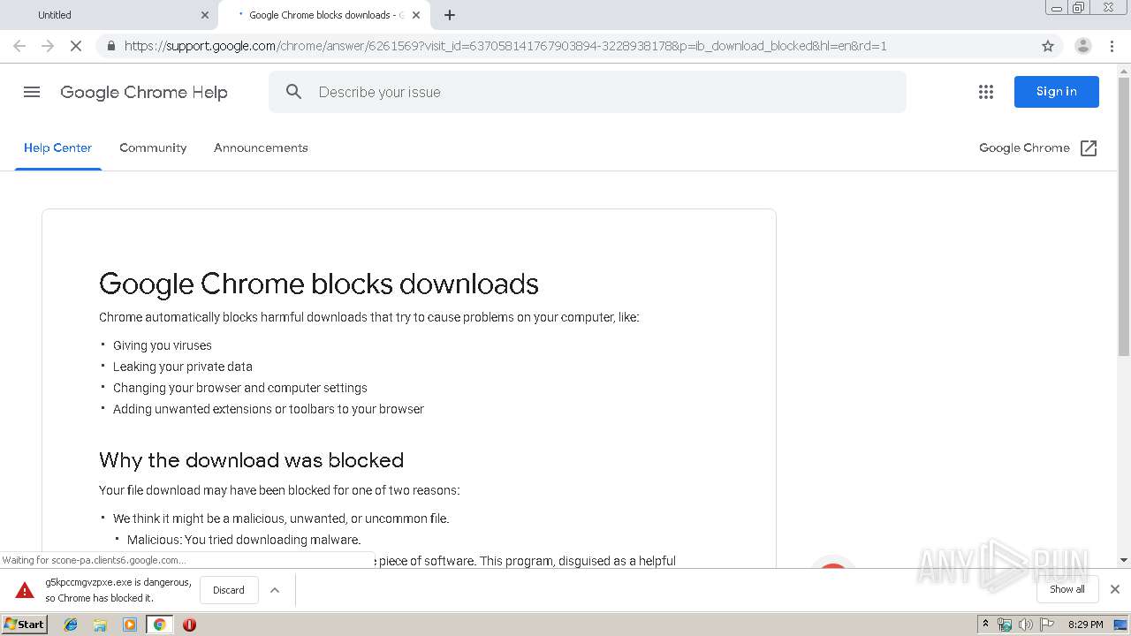Go forward to the next page
The width and height of the screenshot is (1131, 636).
tap(48, 46)
